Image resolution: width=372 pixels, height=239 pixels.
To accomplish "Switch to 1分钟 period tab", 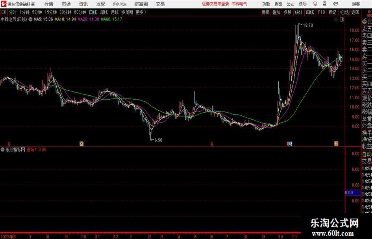I will (24, 12).
